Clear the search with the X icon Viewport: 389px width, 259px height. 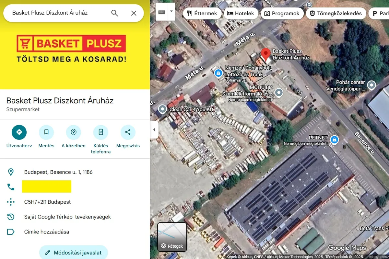[134, 13]
